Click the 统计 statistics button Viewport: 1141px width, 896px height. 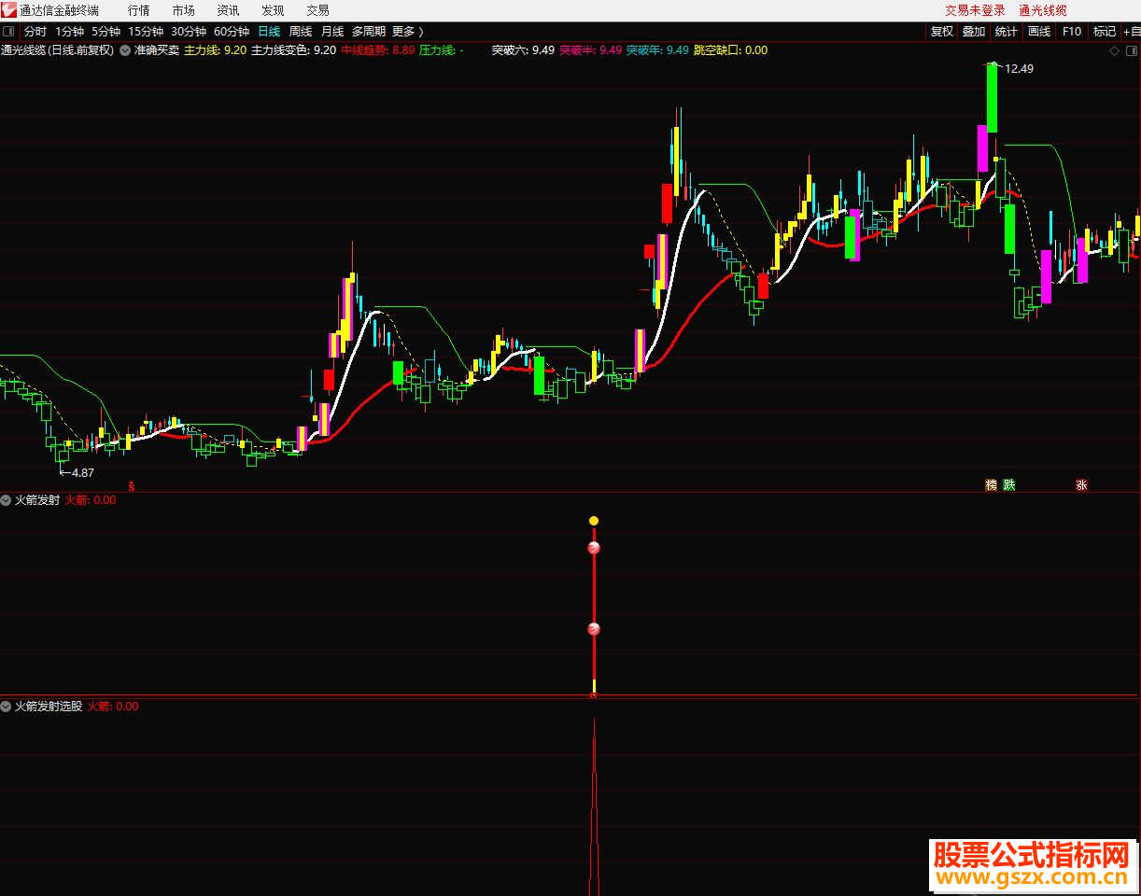tap(1007, 32)
